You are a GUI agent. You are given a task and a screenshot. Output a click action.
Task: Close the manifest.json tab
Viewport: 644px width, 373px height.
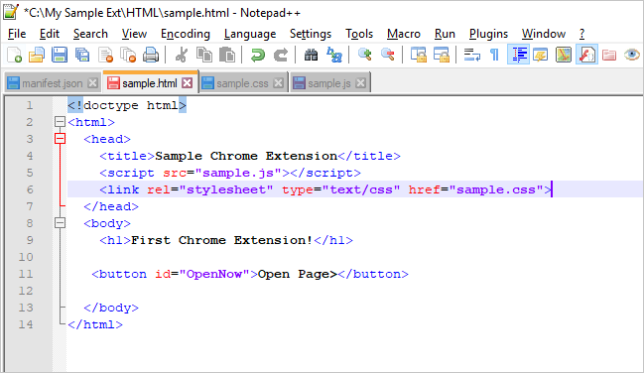[x=93, y=83]
